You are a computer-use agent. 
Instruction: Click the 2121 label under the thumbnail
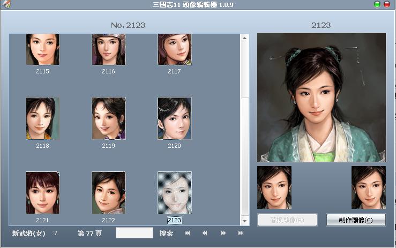43,220
